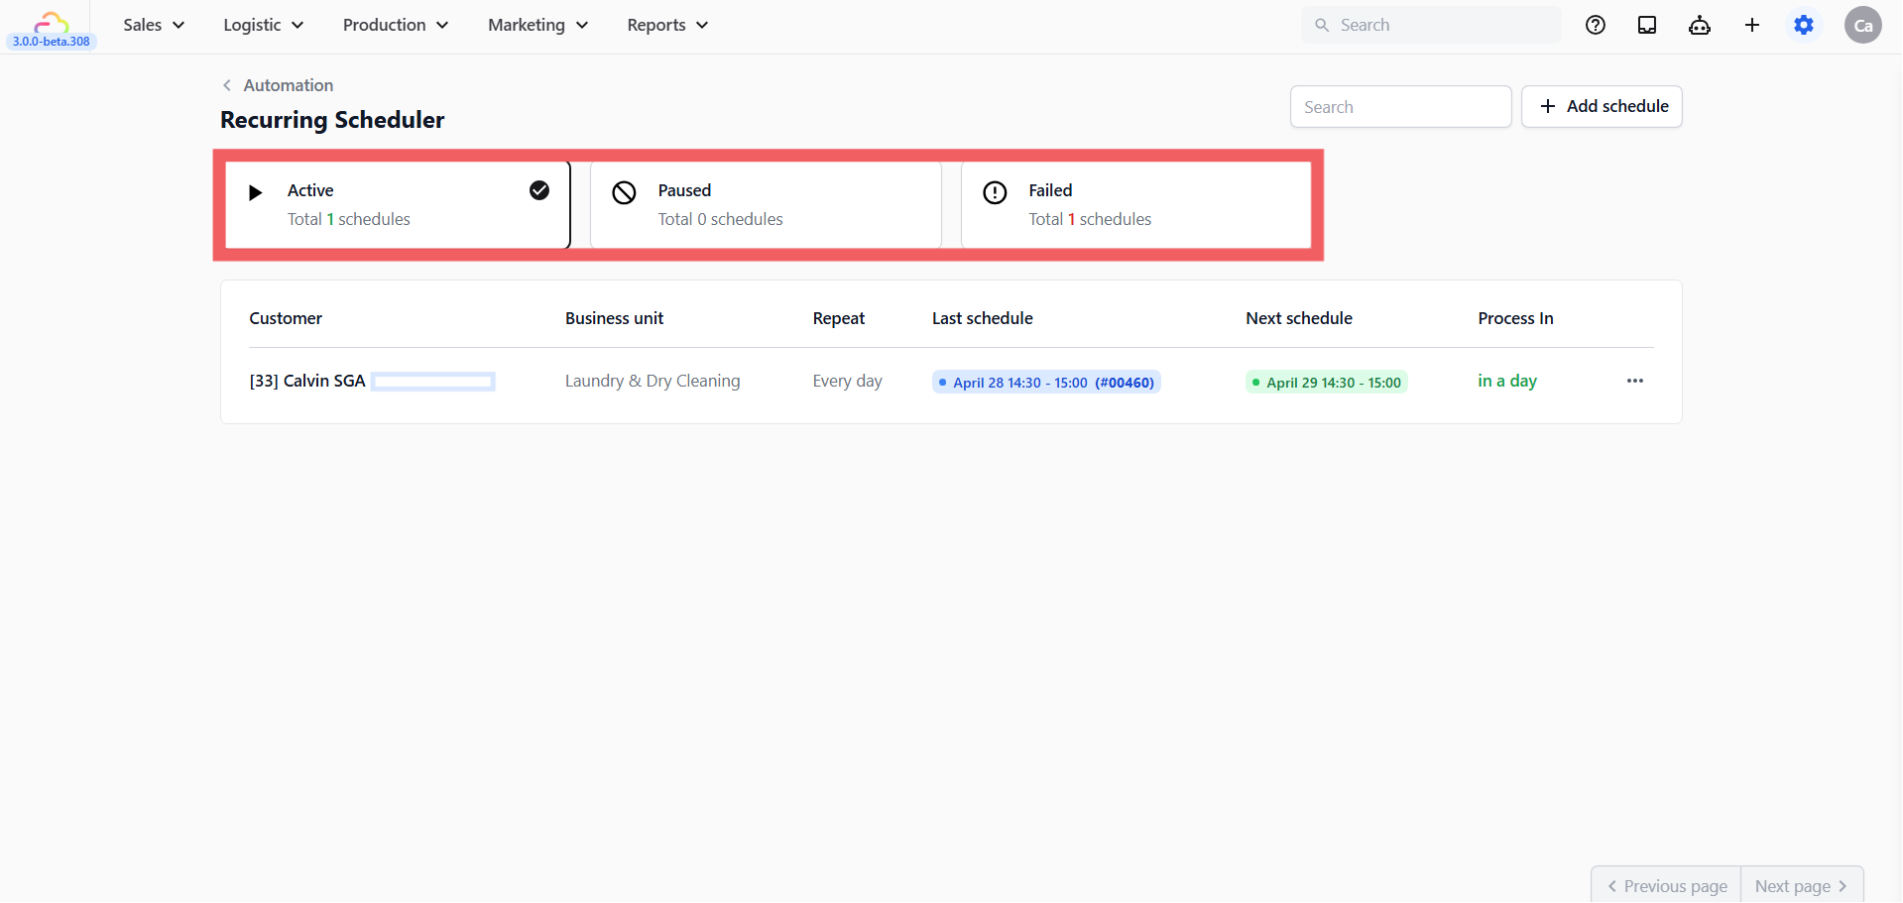Click the 'in a day' process value
1903x903 pixels.
[1507, 381]
